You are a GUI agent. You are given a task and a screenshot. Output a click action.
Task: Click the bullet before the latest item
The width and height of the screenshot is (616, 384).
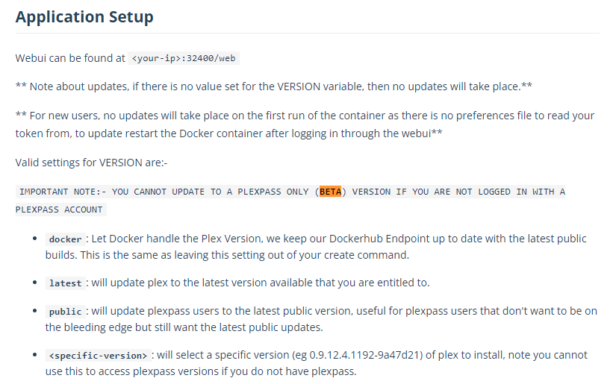(x=35, y=283)
